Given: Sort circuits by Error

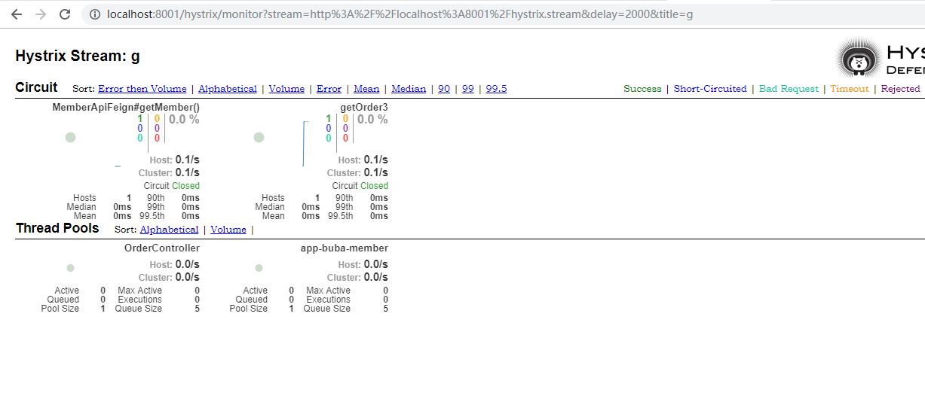Looking at the screenshot, I should point(329,89).
